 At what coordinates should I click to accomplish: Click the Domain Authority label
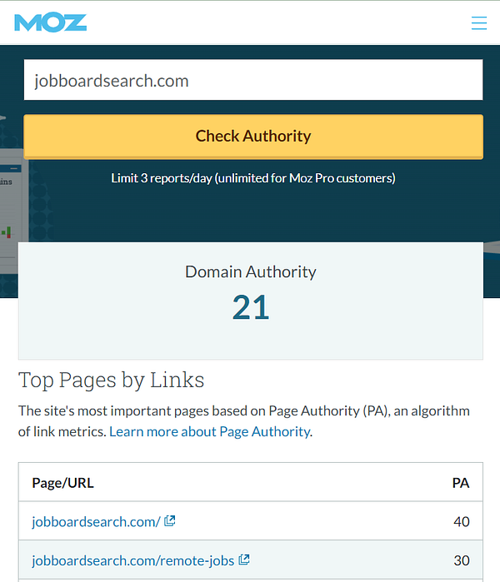coord(251,271)
